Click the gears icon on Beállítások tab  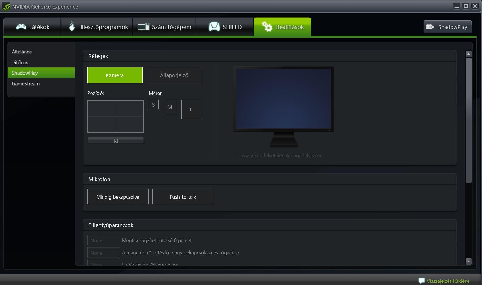coord(267,26)
